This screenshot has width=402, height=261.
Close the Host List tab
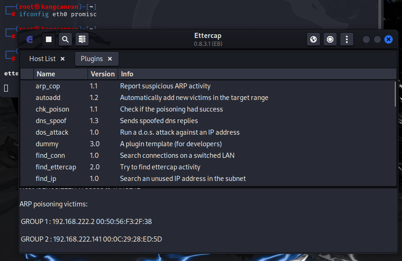point(63,59)
